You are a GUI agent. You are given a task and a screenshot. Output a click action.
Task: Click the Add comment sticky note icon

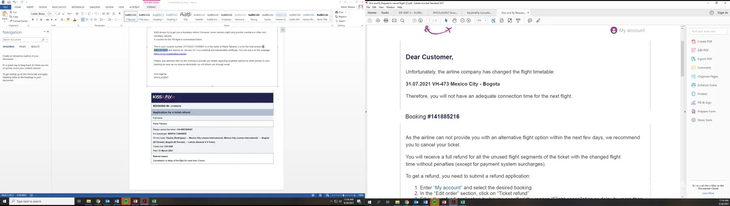pos(530,21)
